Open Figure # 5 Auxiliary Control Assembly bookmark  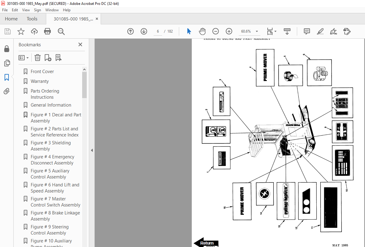[x=50, y=174]
